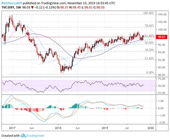This screenshot has width=170, height=140.
Task: Click the 1.00 MACD axis label
Action: click(161, 101)
